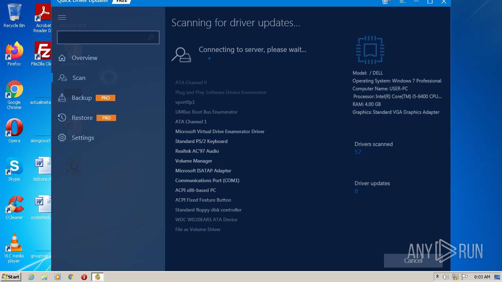Click the PRO badge next to Restore
The height and width of the screenshot is (282, 502).
(106, 118)
